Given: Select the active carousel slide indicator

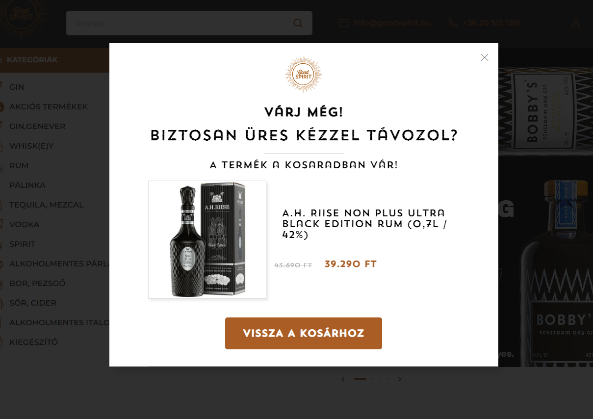Looking at the screenshot, I should (360, 379).
